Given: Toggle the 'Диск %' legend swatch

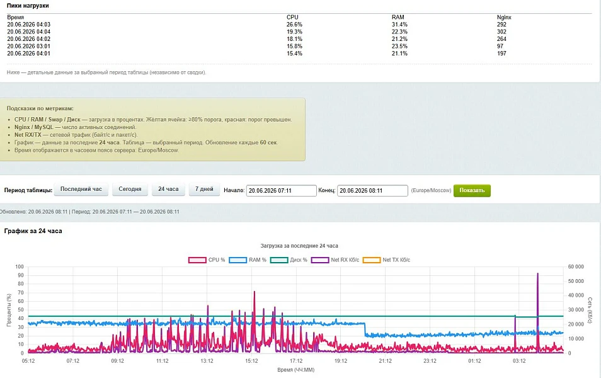Looking at the screenshot, I should coord(279,260).
